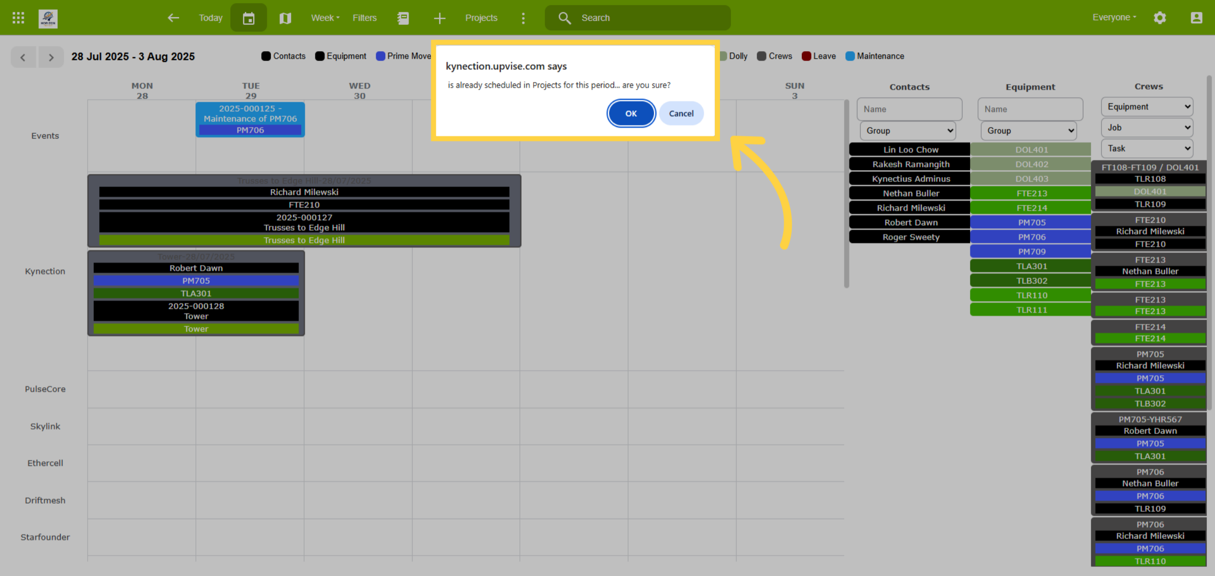
Task: Open the Equipment Group dropdown
Action: (x=1029, y=131)
